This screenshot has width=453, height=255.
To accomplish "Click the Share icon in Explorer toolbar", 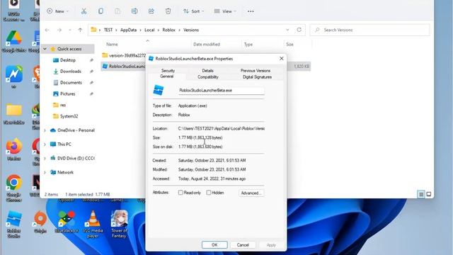I will point(151,11).
